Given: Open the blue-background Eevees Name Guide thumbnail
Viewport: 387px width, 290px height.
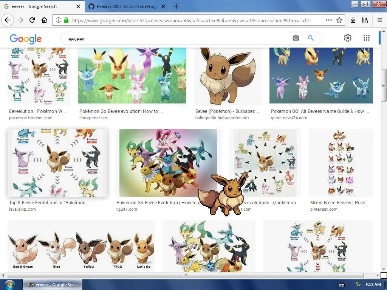Looking at the screenshot, I should coord(321,76).
